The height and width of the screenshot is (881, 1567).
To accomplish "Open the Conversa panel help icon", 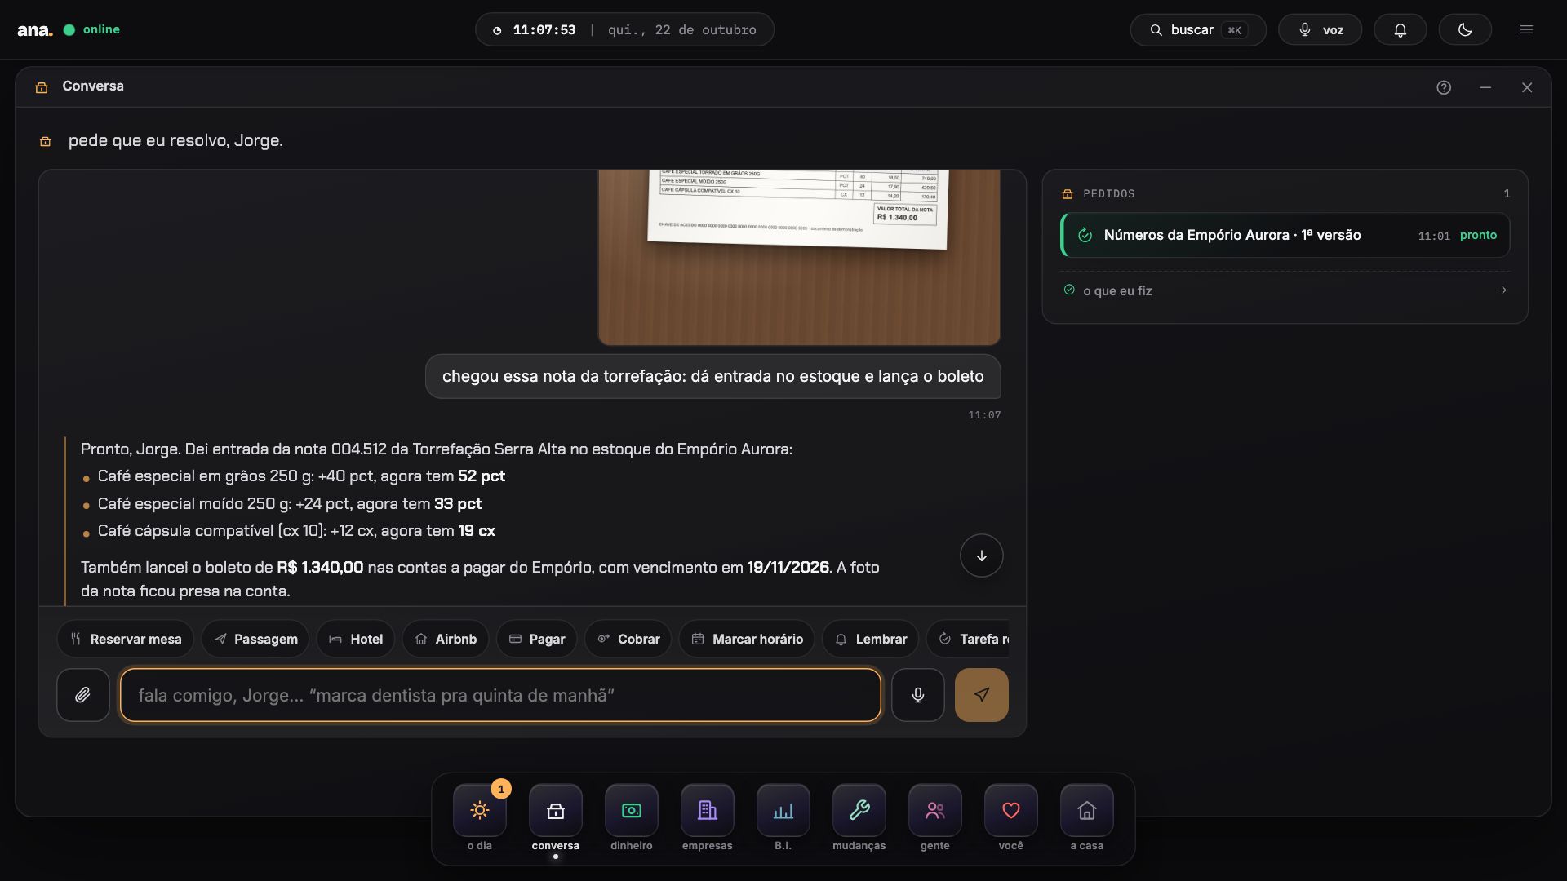I will 1444,87.
